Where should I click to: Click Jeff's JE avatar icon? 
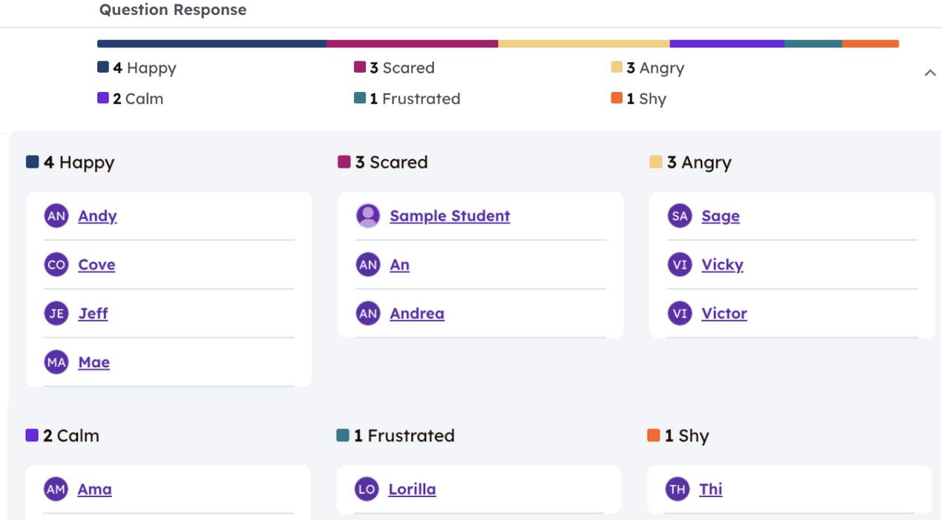pos(56,313)
